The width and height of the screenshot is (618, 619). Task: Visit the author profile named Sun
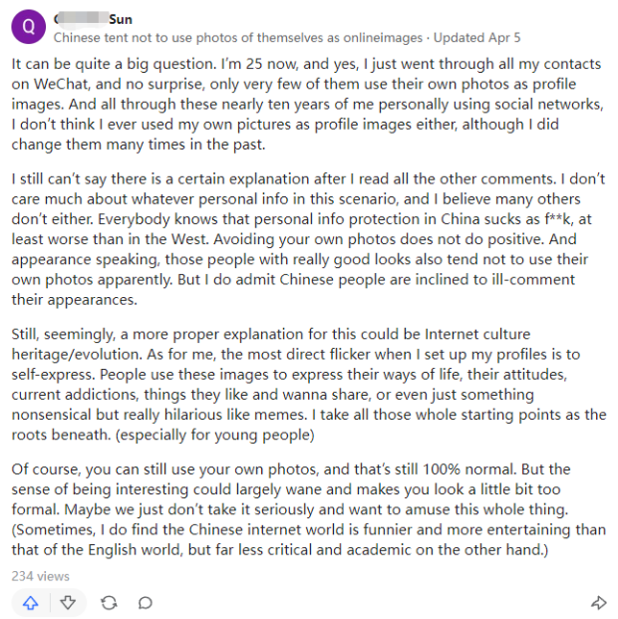click(93, 19)
